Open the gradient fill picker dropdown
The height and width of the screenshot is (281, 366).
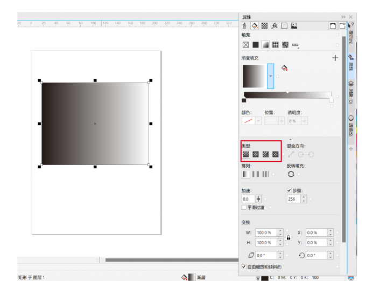[x=271, y=76]
